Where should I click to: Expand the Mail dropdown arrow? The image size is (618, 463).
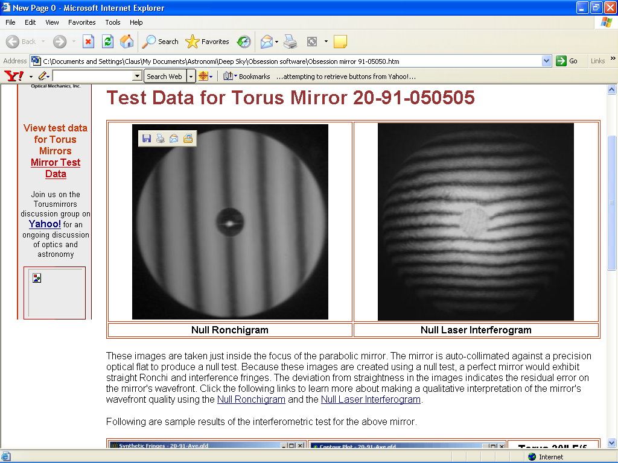coord(276,42)
